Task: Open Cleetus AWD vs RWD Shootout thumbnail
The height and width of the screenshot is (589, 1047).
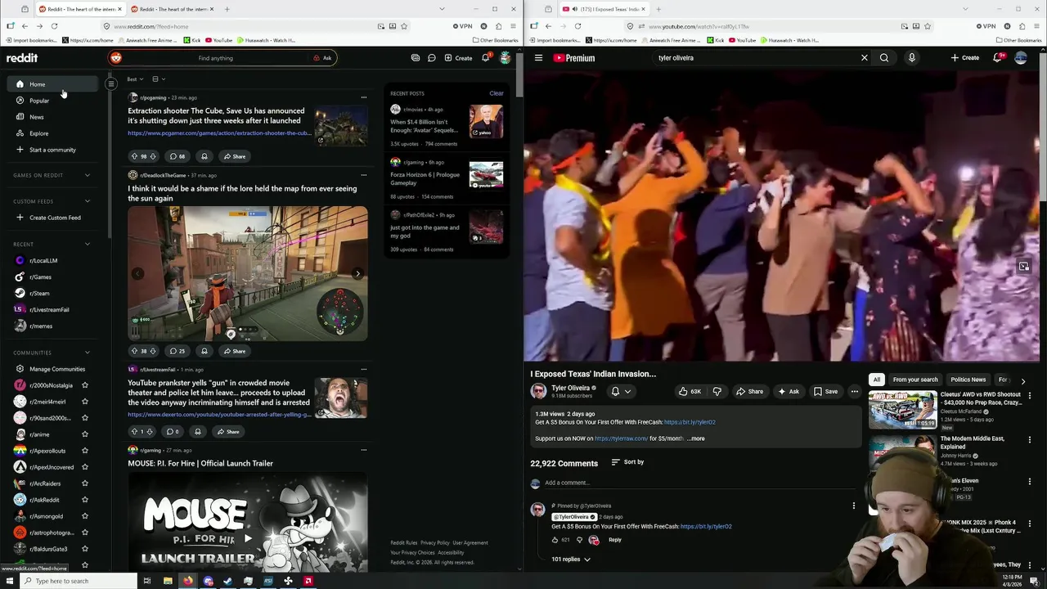Action: tap(902, 410)
